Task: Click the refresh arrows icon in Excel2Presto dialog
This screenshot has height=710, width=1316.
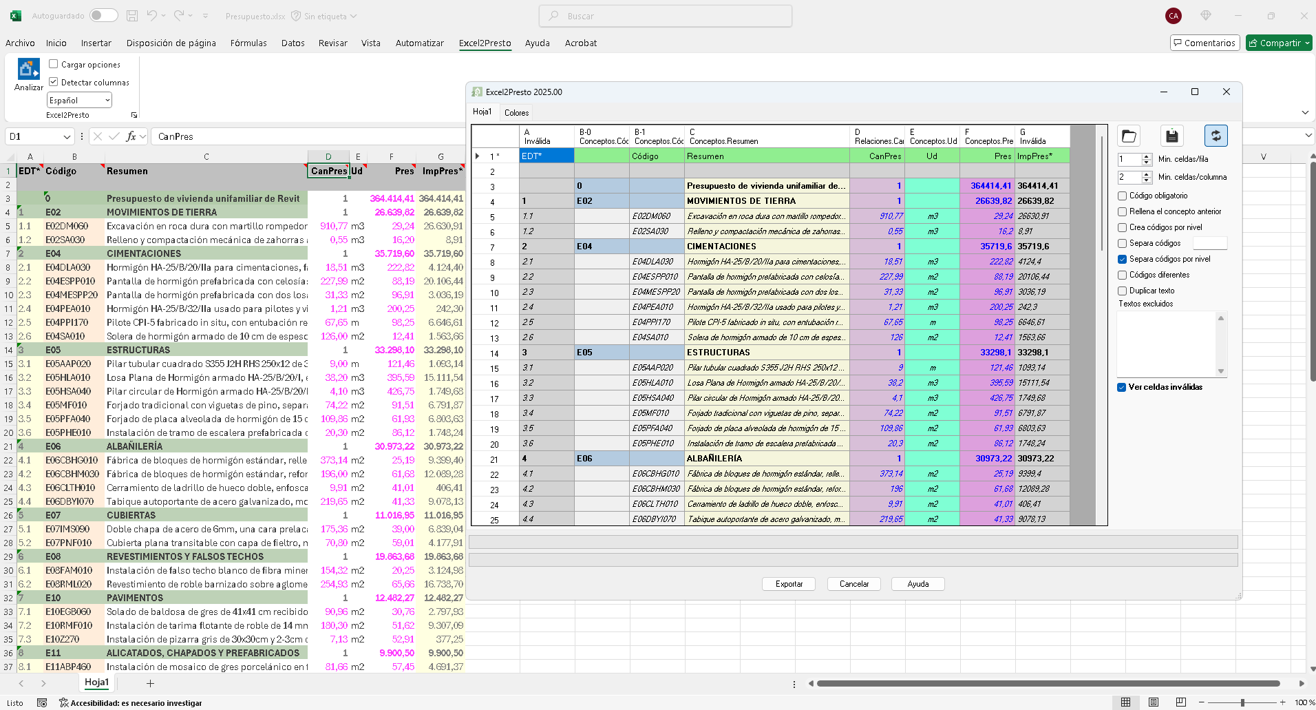Action: pos(1216,136)
